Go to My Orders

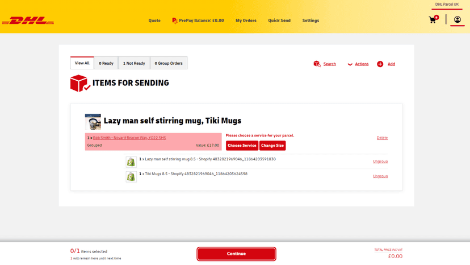[x=246, y=20]
